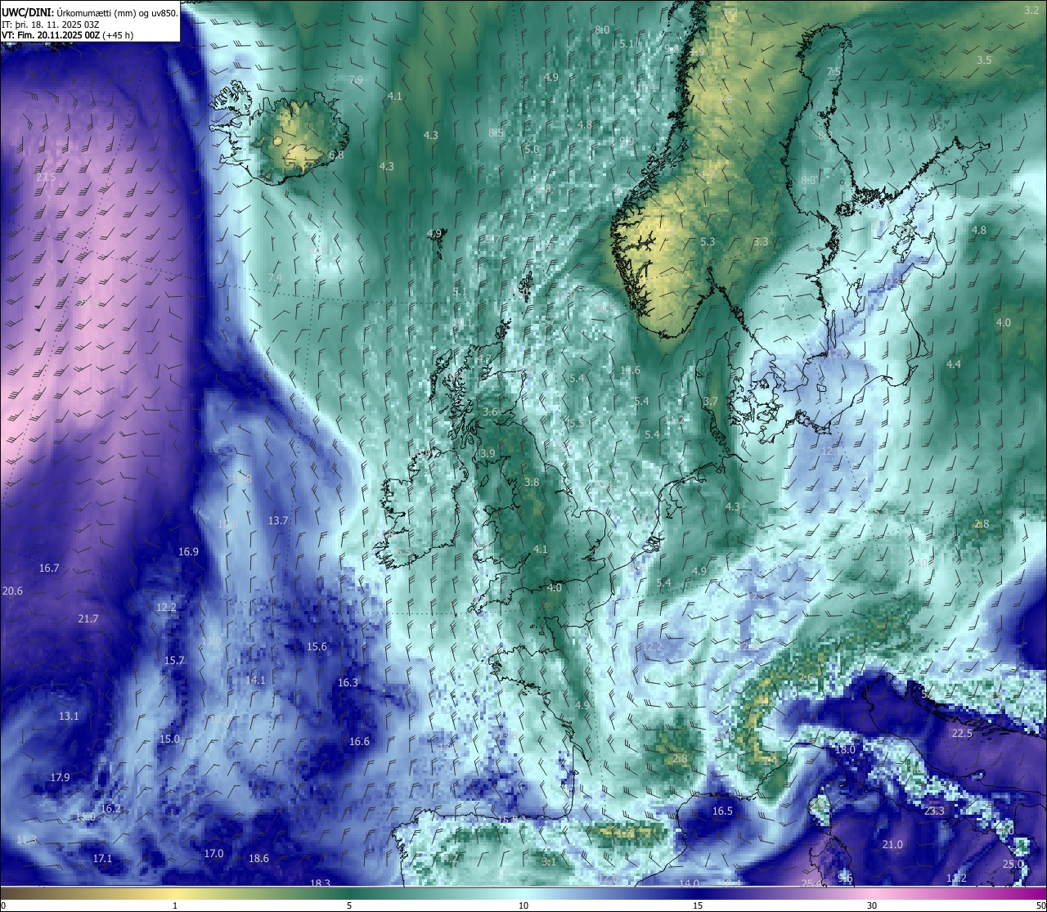The height and width of the screenshot is (912, 1047).
Task: Click the 8.0 value on the map
Action: [602, 30]
